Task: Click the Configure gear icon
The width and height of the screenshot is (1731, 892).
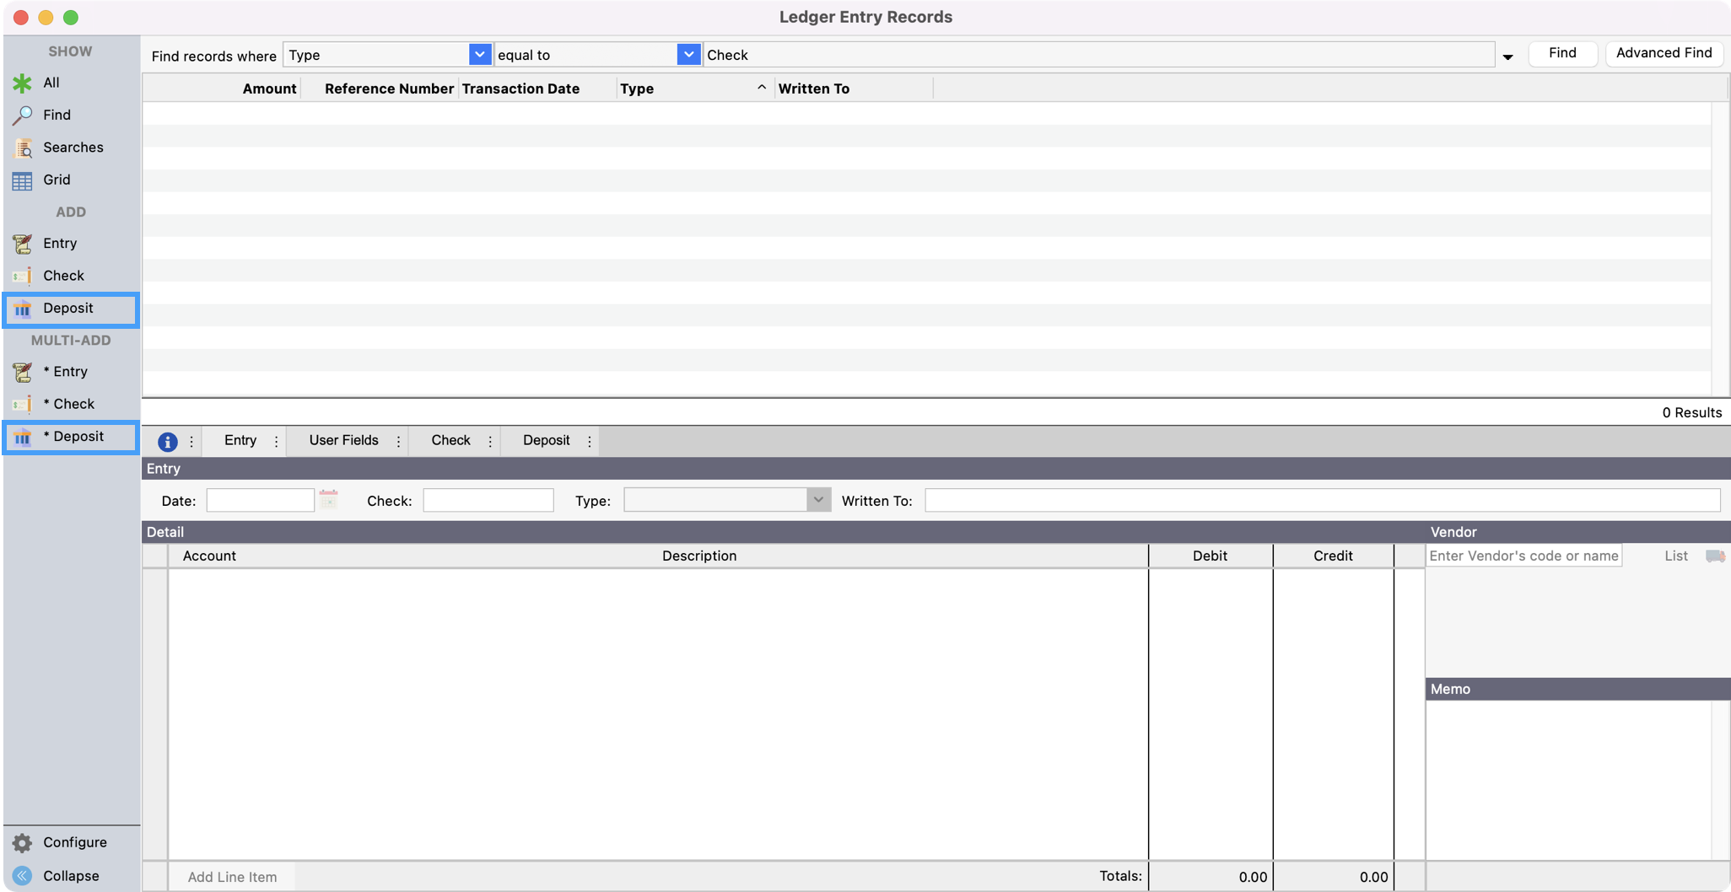Action: (22, 842)
